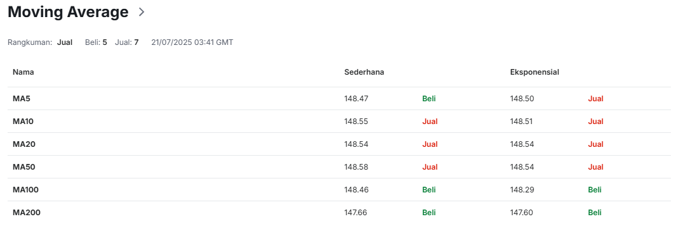Screen dimensions: 676x250
Task: Click the MA10 simple value 148.55
Action: (x=356, y=121)
